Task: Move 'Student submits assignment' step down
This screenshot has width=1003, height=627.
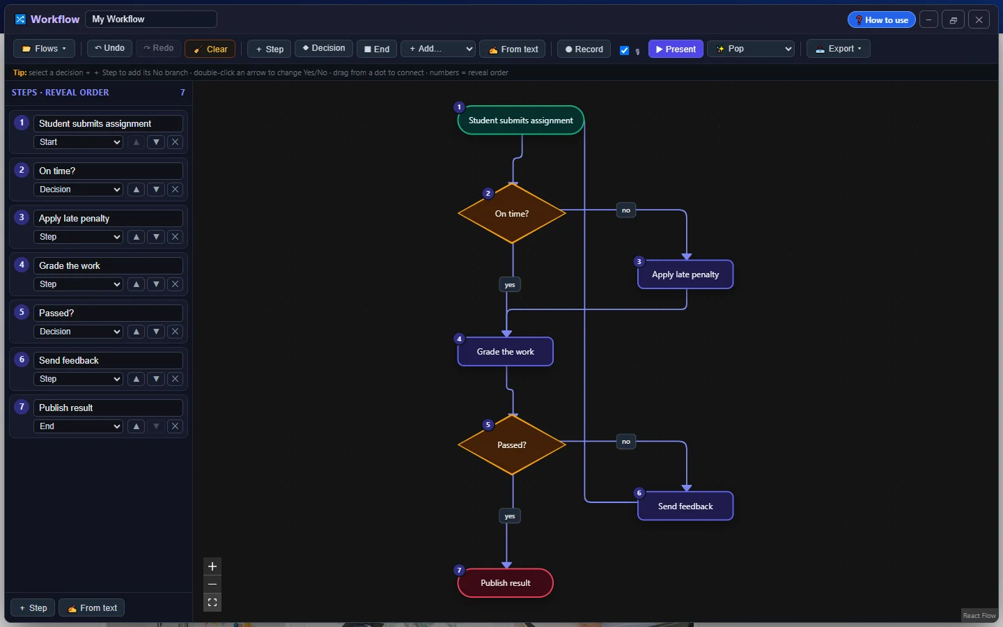Action: coord(156,142)
